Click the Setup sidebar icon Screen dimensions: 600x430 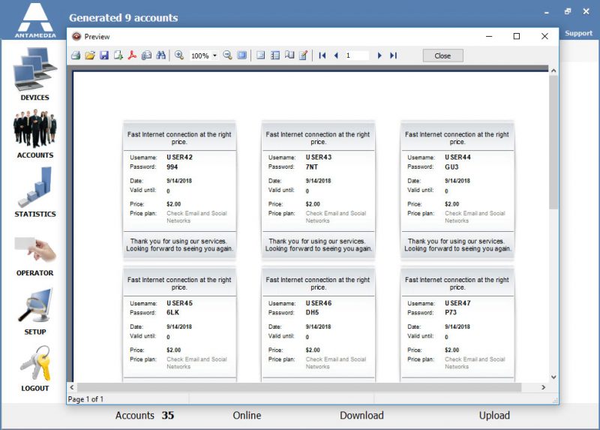[34, 311]
